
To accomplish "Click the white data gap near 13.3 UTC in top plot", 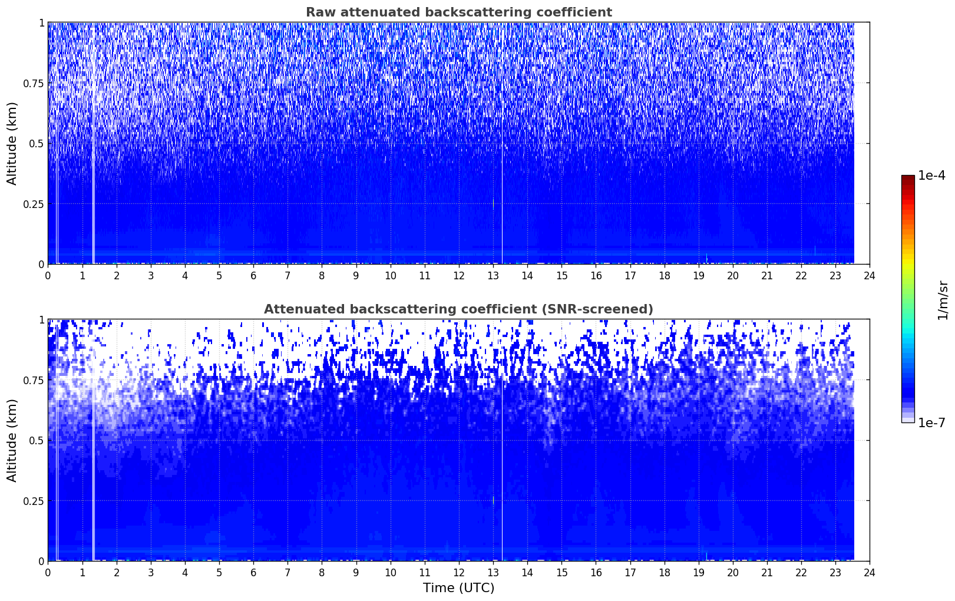I will pyautogui.click(x=503, y=177).
